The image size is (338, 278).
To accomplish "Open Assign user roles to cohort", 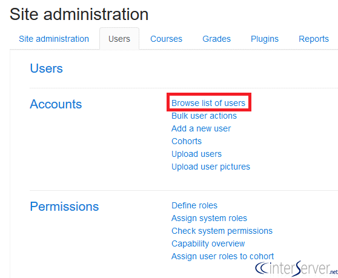I will pos(223,256).
